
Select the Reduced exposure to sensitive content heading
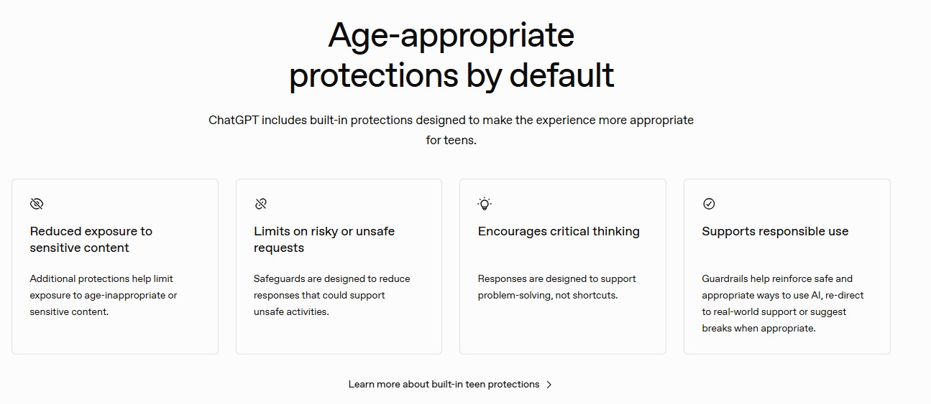(91, 240)
